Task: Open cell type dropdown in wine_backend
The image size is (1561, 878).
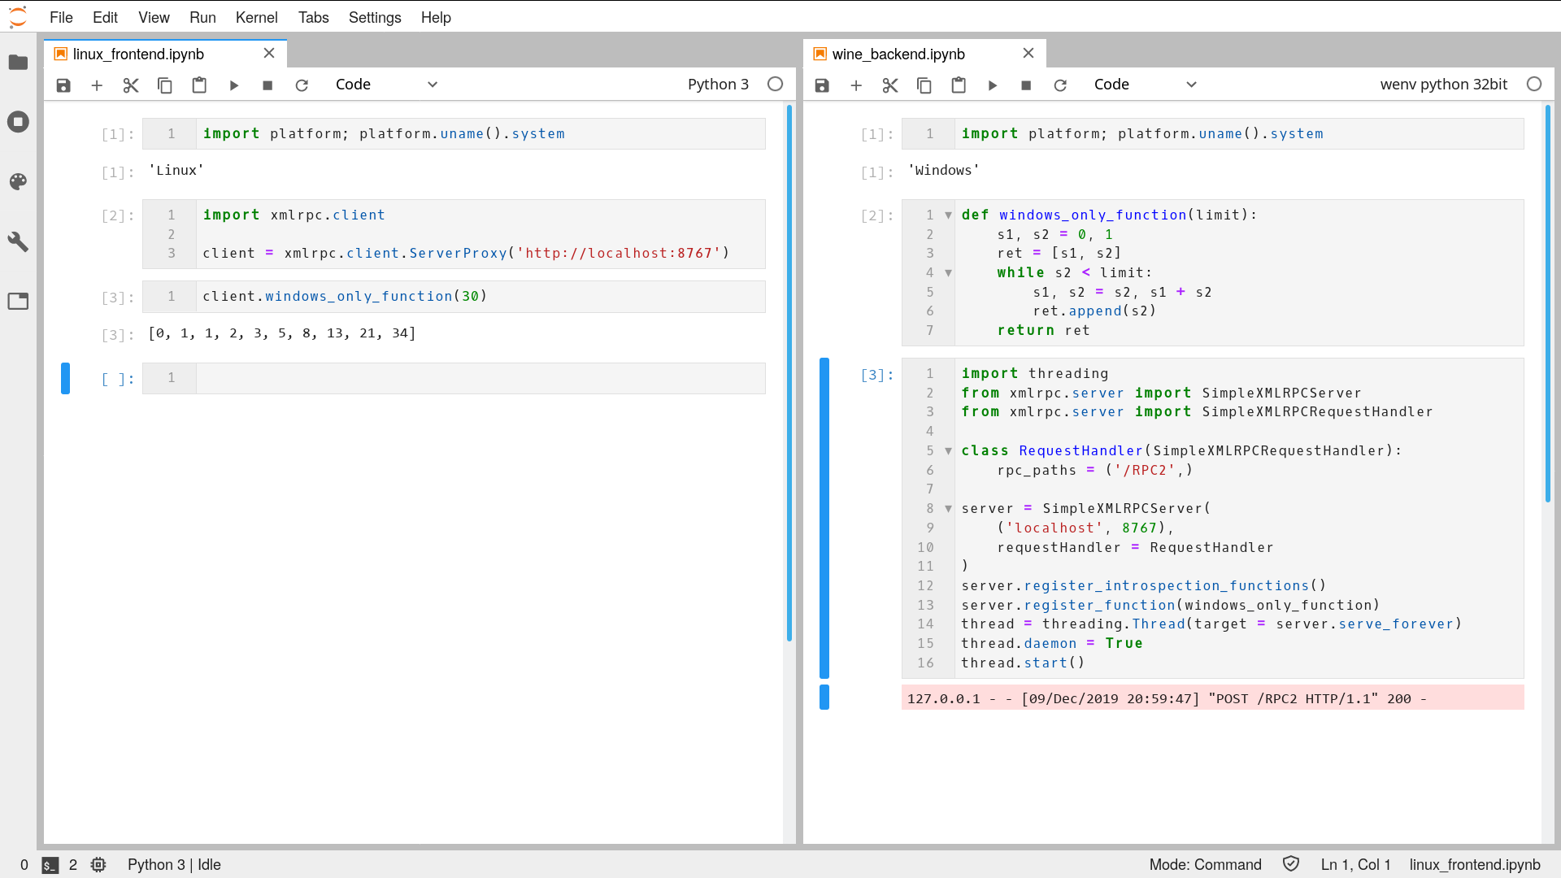Action: 1146,85
